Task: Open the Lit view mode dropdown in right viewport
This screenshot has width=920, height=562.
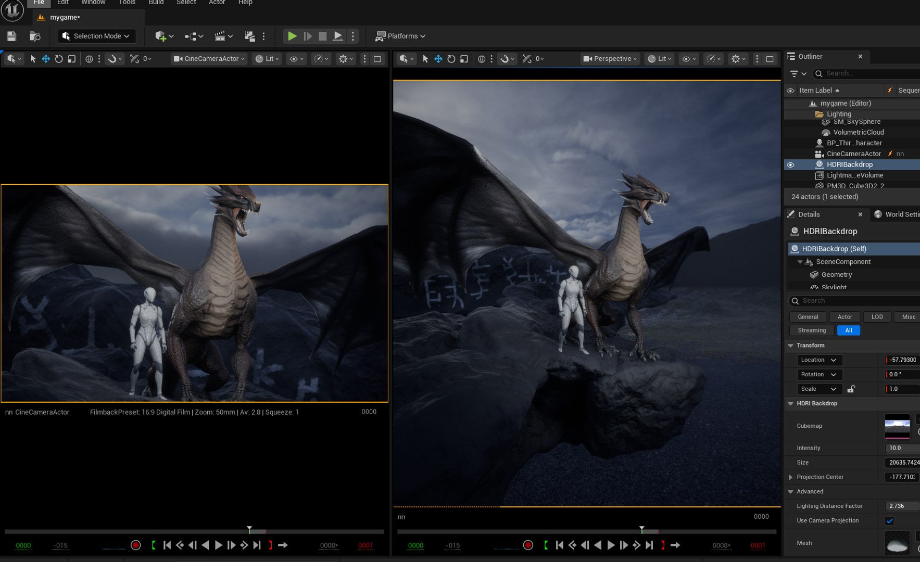Action: tap(660, 59)
